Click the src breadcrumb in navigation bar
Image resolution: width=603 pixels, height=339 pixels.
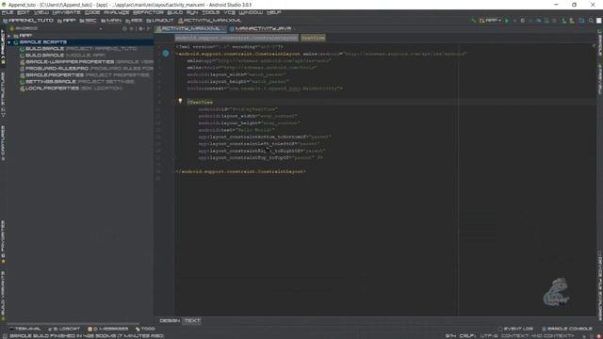point(89,21)
